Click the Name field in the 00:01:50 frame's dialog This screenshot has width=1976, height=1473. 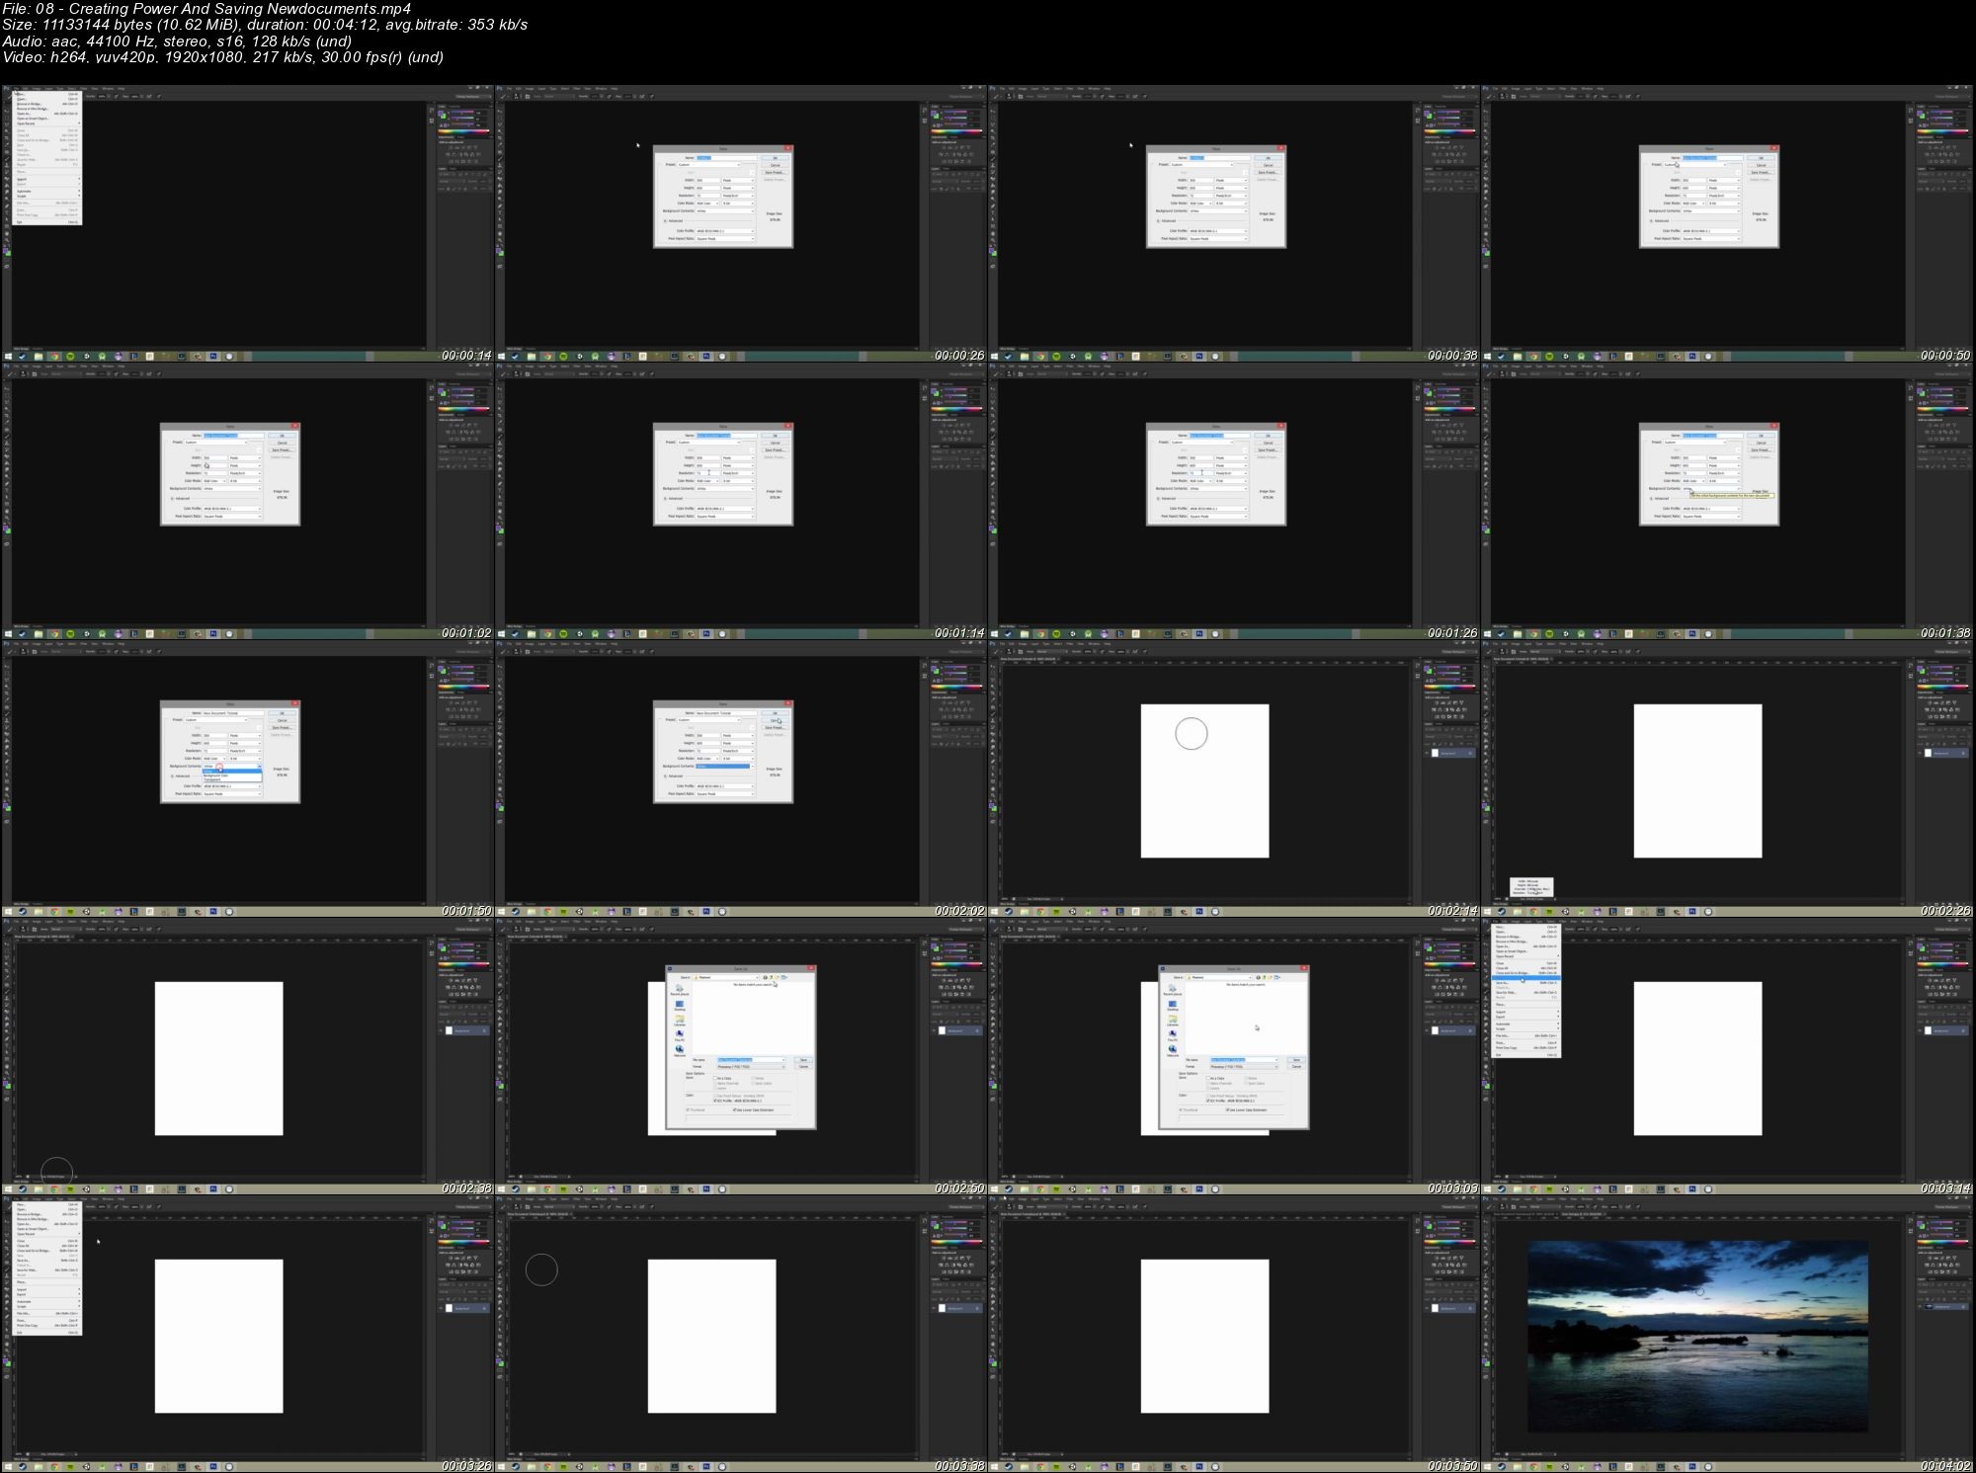[x=233, y=713]
